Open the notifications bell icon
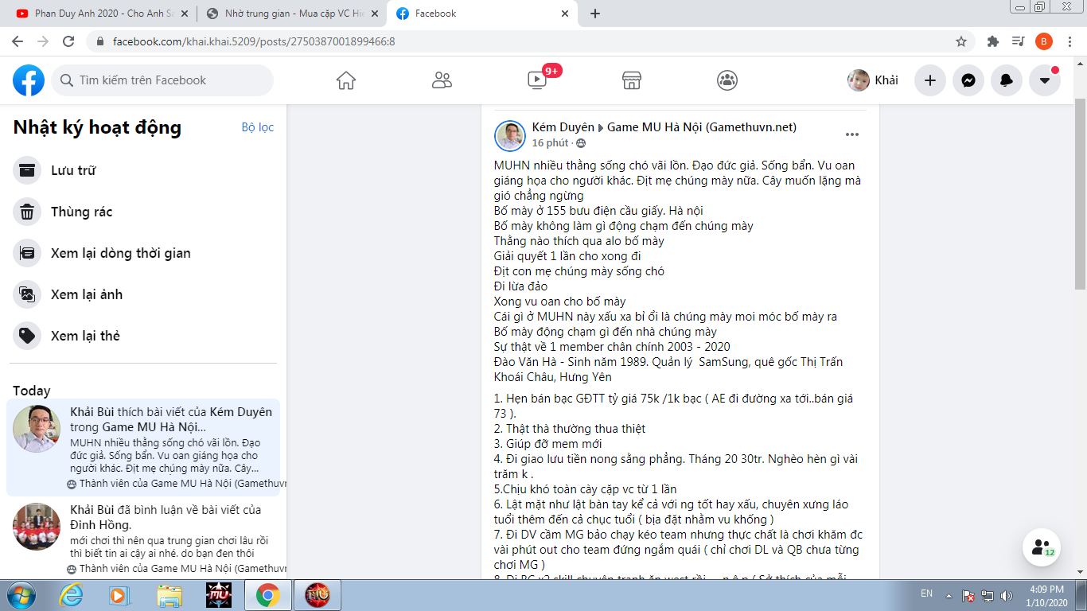This screenshot has width=1087, height=611. click(x=1006, y=80)
